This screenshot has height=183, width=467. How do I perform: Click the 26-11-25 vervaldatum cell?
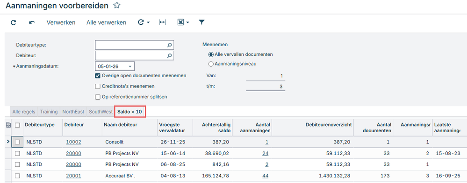click(175, 142)
